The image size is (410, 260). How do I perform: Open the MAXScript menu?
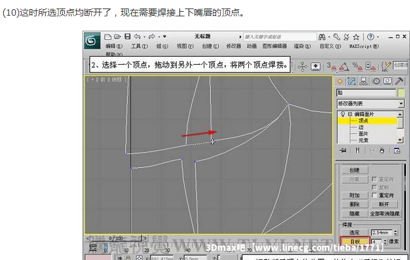364,46
